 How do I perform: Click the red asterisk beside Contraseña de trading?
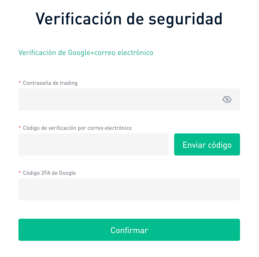tap(20, 82)
